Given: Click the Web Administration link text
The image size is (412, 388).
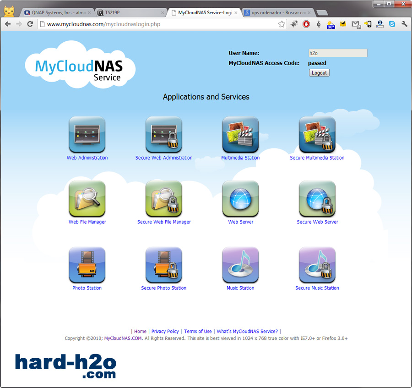Looking at the screenshot, I should 87,158.
